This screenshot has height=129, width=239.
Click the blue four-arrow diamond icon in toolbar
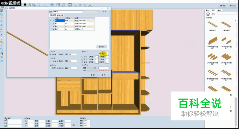pos(85,5)
